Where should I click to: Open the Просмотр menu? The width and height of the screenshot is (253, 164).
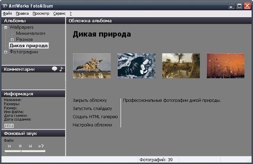(41, 13)
